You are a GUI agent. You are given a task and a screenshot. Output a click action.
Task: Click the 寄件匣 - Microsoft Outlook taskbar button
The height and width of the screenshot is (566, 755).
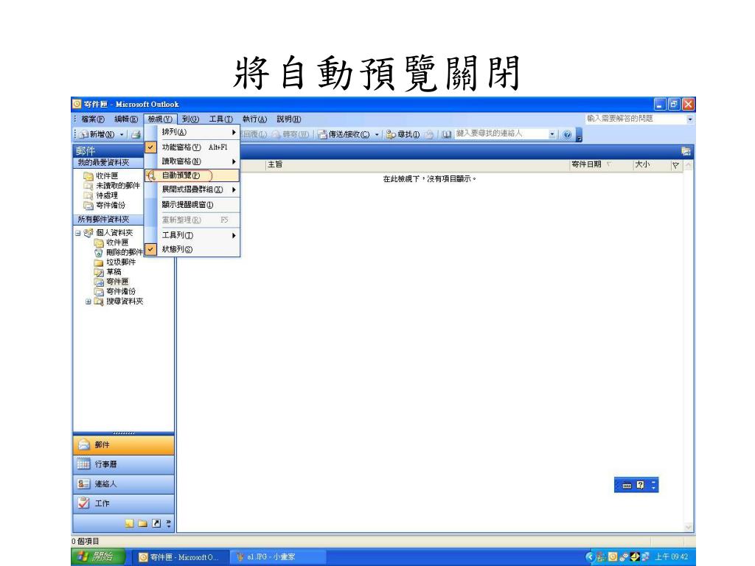click(181, 557)
